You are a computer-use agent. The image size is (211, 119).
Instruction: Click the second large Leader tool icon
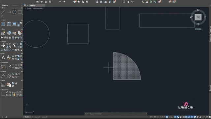(x=9, y=76)
